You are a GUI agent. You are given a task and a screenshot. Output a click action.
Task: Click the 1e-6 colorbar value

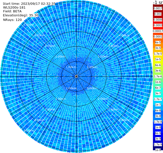158,82
